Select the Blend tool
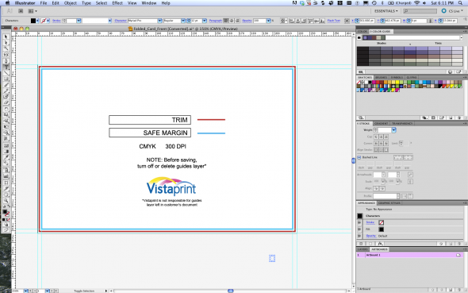 [x=6, y=164]
